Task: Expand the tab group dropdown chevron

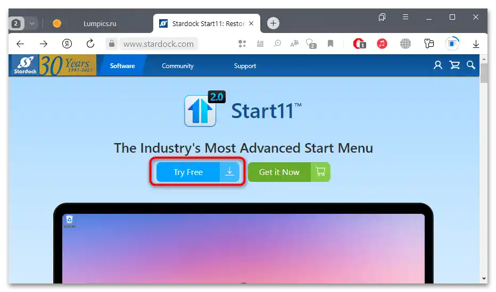Action: pyautogui.click(x=32, y=23)
